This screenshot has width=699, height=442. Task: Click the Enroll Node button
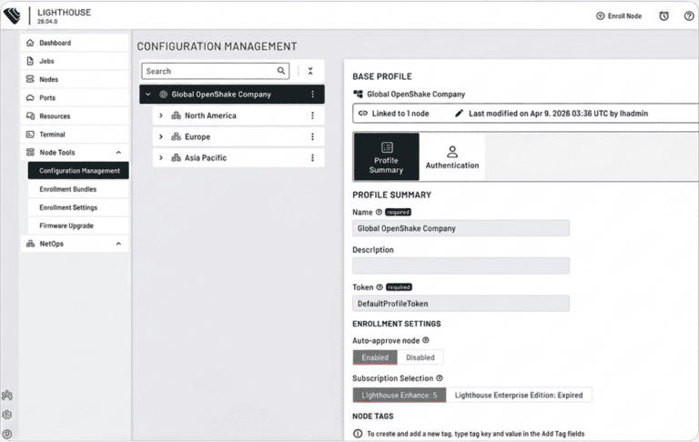tap(619, 16)
